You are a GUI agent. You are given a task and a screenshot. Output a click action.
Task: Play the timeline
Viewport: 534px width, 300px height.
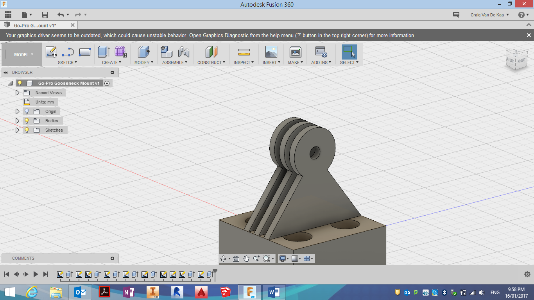[x=36, y=274]
